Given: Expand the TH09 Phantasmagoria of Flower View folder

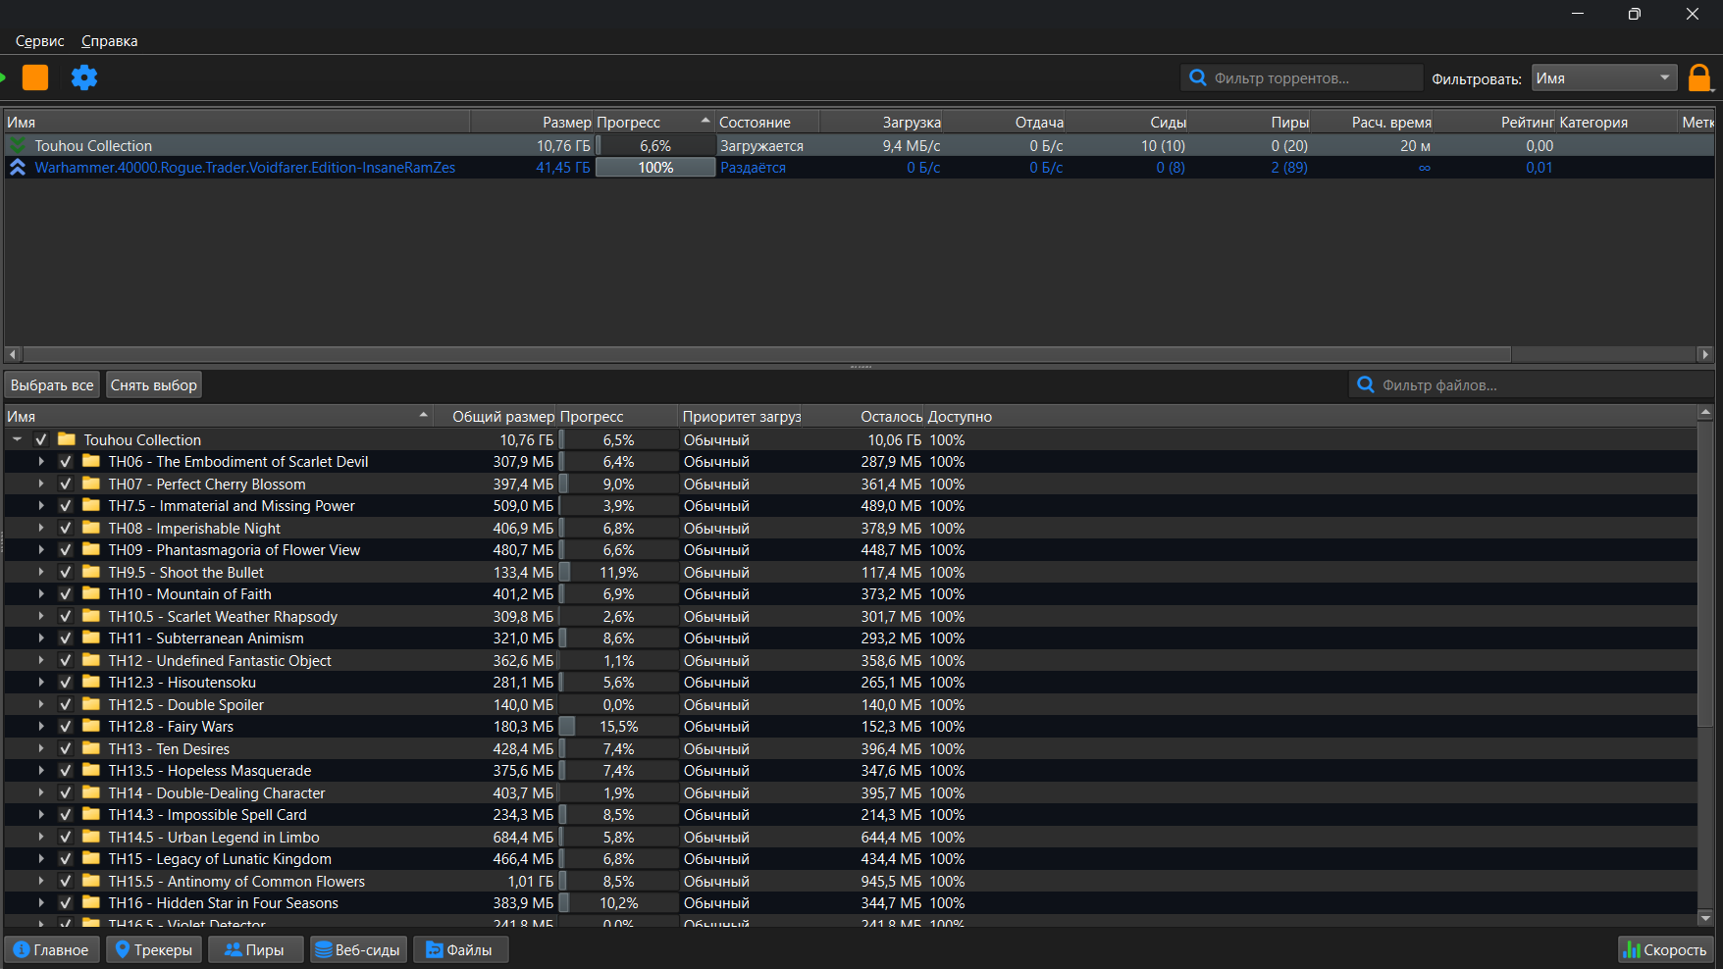Looking at the screenshot, I should tap(41, 550).
